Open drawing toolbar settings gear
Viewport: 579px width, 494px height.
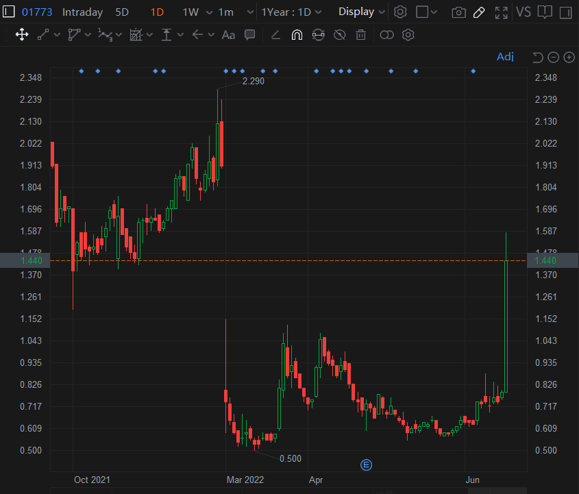coord(408,35)
